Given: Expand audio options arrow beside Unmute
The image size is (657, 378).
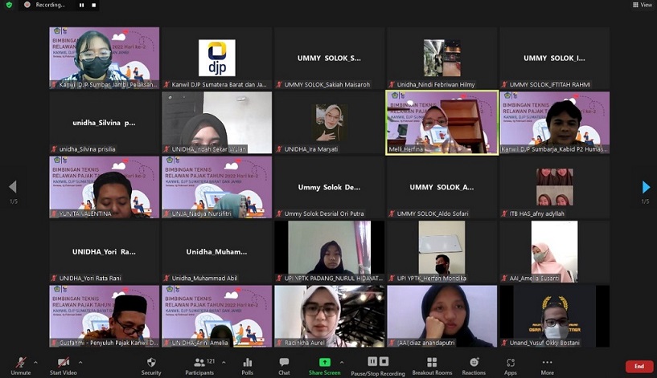Looking at the screenshot, I should coord(37,361).
